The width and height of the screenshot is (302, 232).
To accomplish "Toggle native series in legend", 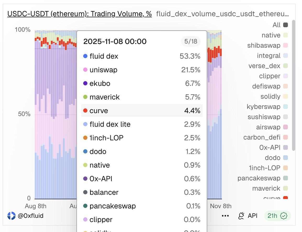I will [x=275, y=35].
